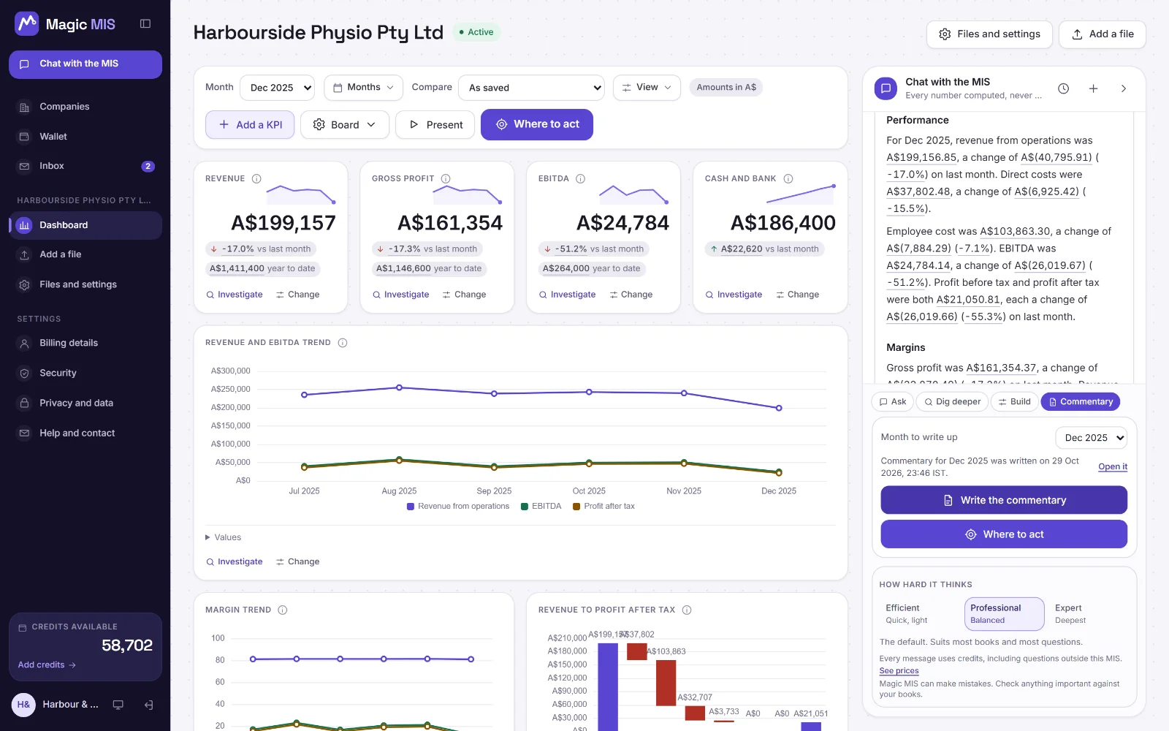1169x731 pixels.
Task: Open Wallet in the sidebar
Action: [85, 137]
